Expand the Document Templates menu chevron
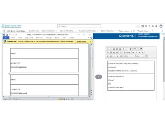 tap(75, 31)
